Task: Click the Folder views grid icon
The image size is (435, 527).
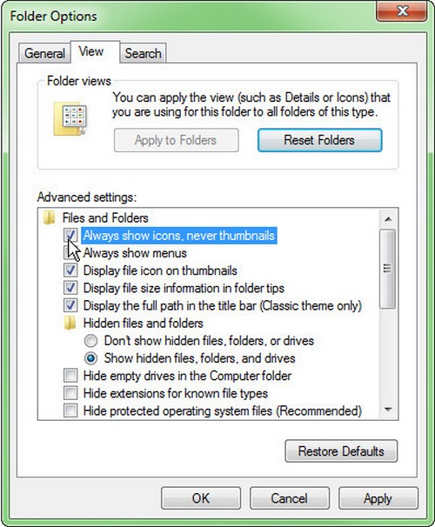Action: 70,119
